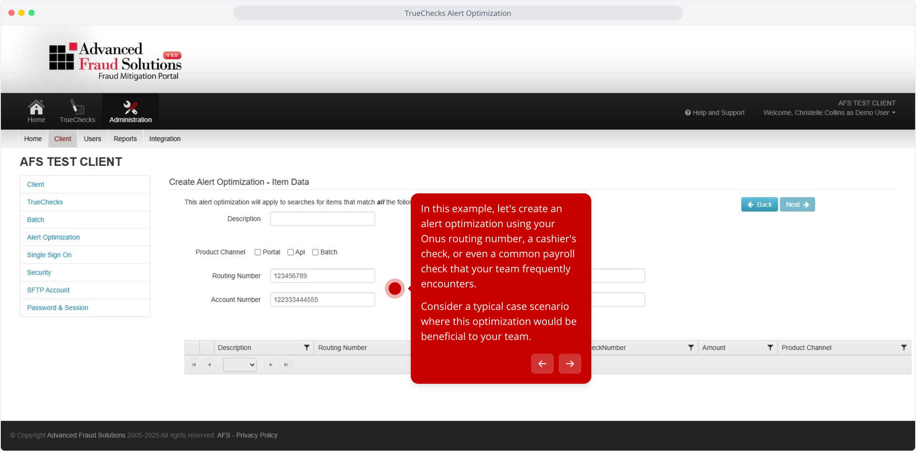Open Security in the side menu
This screenshot has height=451, width=916.
(85, 272)
